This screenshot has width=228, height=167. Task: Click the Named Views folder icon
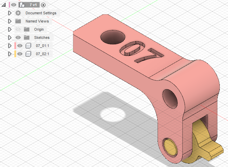coord(18,21)
